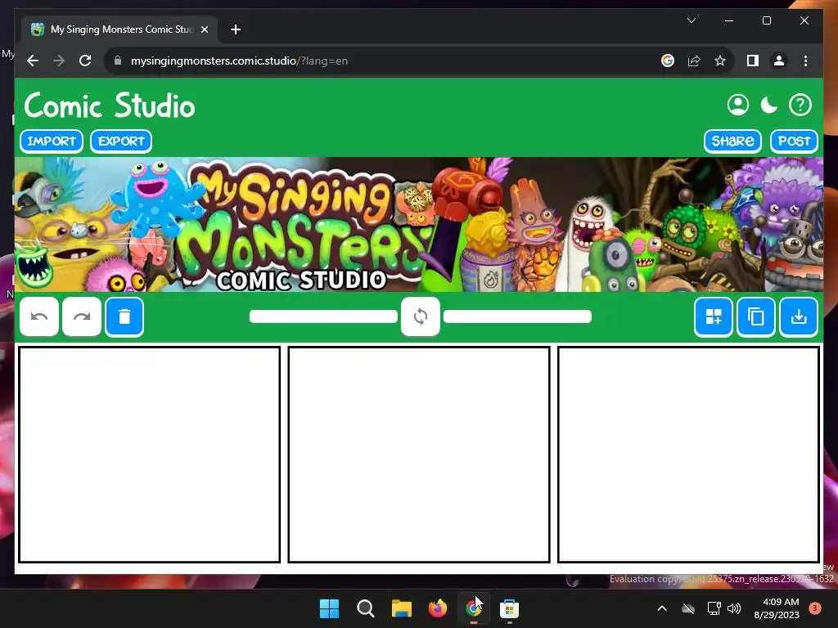Click the swap arrows button between the bars
This screenshot has height=628, width=838.
coord(421,316)
